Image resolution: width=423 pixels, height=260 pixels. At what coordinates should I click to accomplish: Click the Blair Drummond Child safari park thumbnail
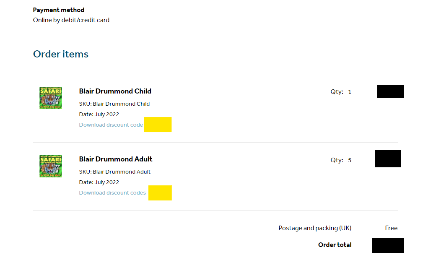tap(50, 97)
